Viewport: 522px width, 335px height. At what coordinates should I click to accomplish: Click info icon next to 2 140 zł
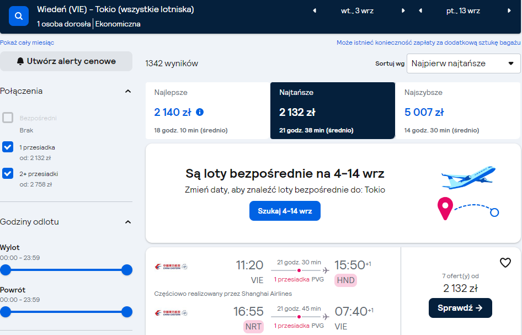point(200,112)
